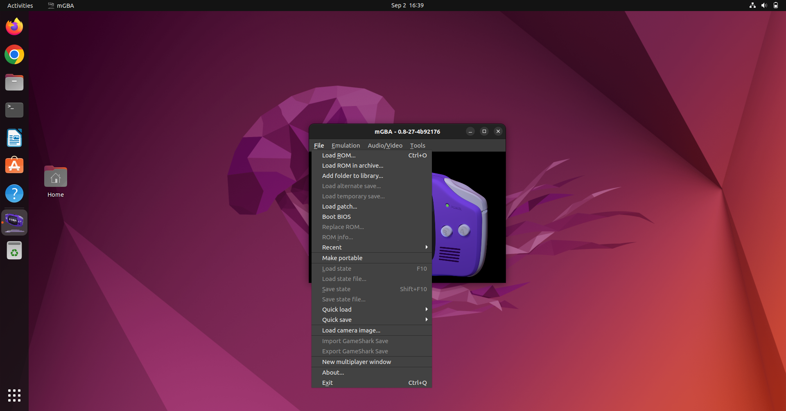Open the About... dialog
786x411 pixels.
[x=333, y=372]
